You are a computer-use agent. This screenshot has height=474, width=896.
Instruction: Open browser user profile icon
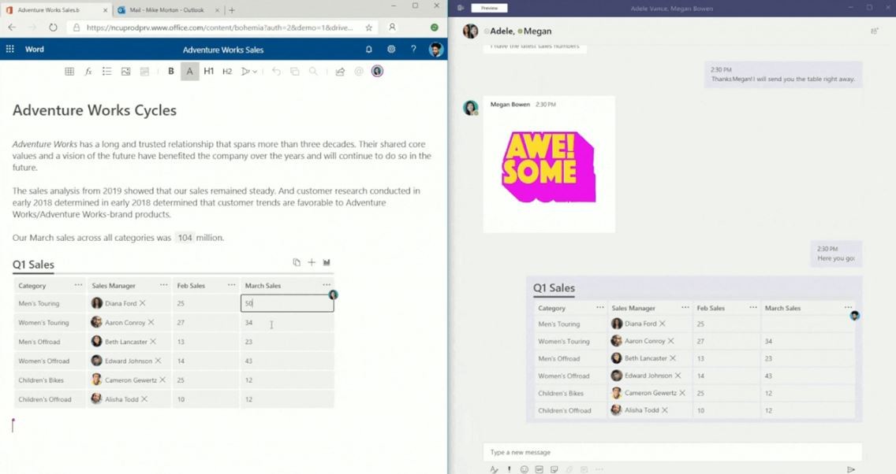coord(392,28)
